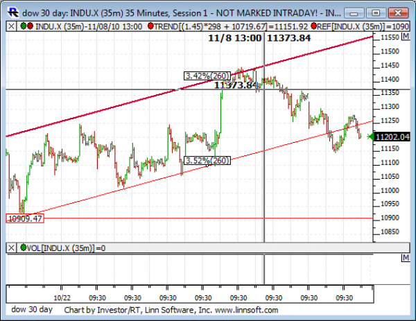Click the red dot before REF indicator
The width and height of the screenshot is (416, 321).
coord(314,26)
